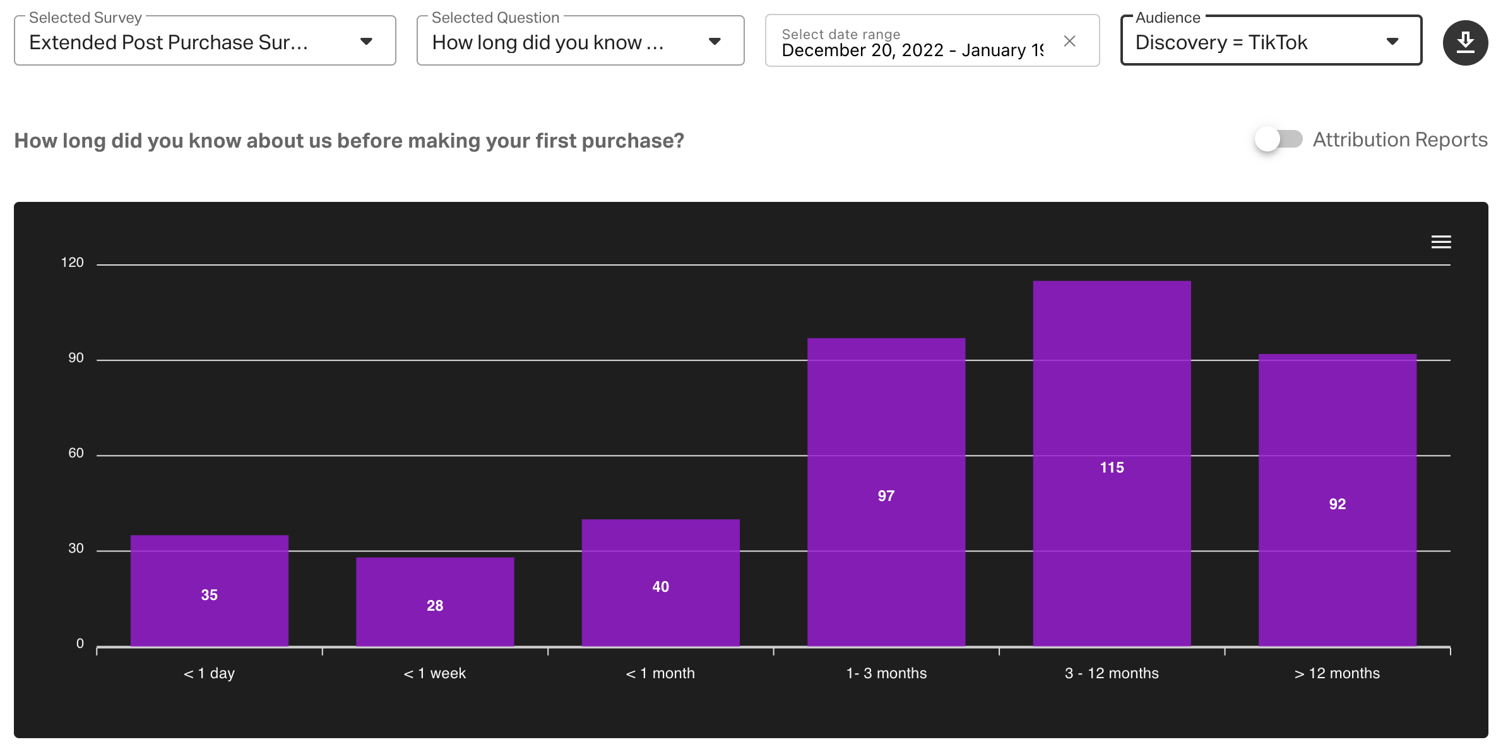Click the 120 y-axis value
The width and height of the screenshot is (1496, 747).
[72, 262]
